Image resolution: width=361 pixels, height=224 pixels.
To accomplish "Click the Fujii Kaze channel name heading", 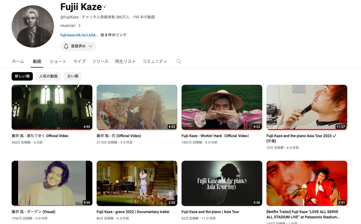I will tap(81, 6).
